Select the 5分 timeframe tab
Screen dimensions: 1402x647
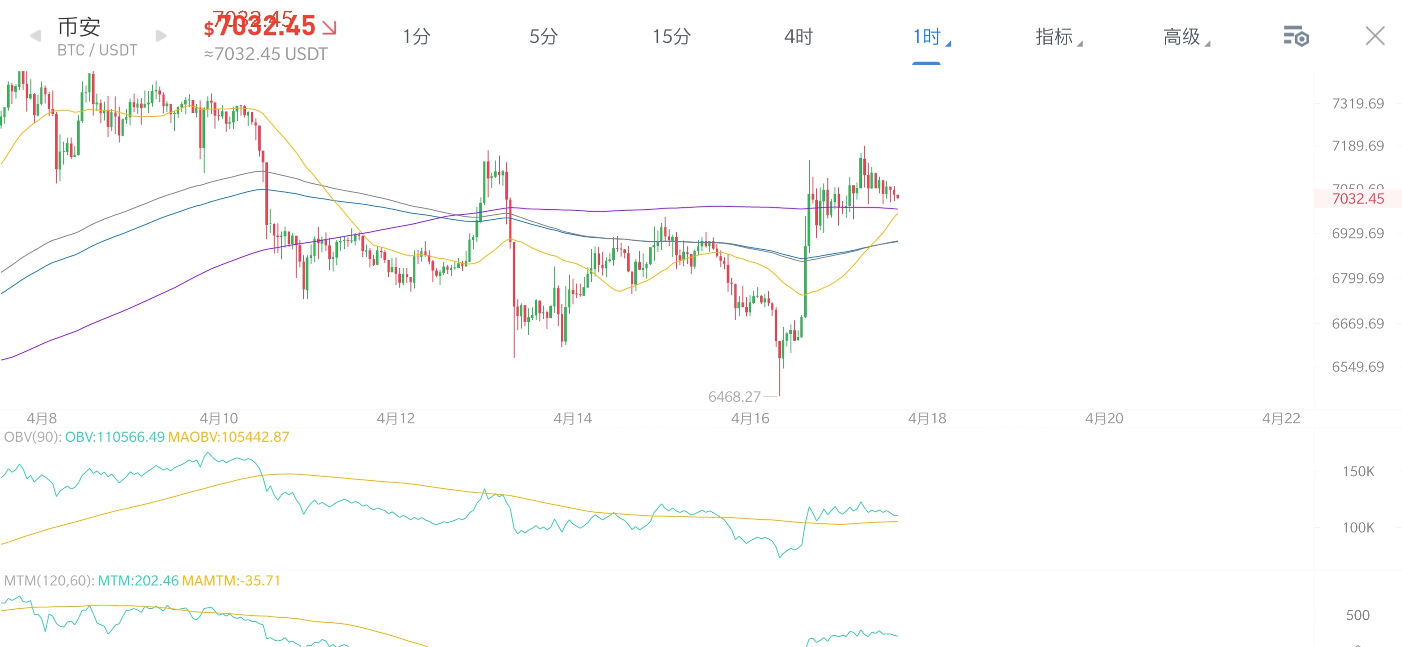[544, 36]
